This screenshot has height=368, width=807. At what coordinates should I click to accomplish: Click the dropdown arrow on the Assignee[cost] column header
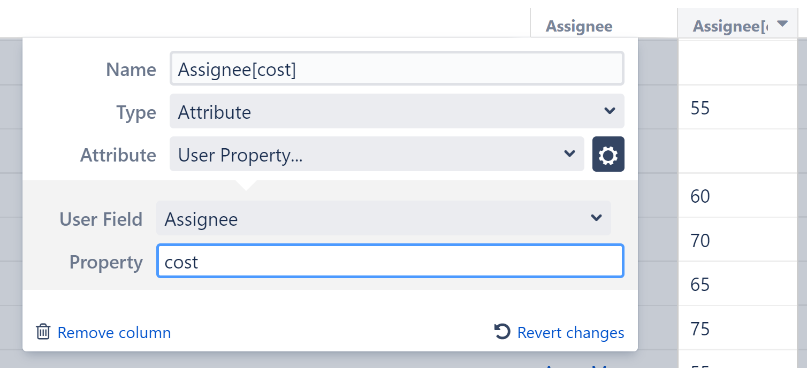pyautogui.click(x=782, y=24)
